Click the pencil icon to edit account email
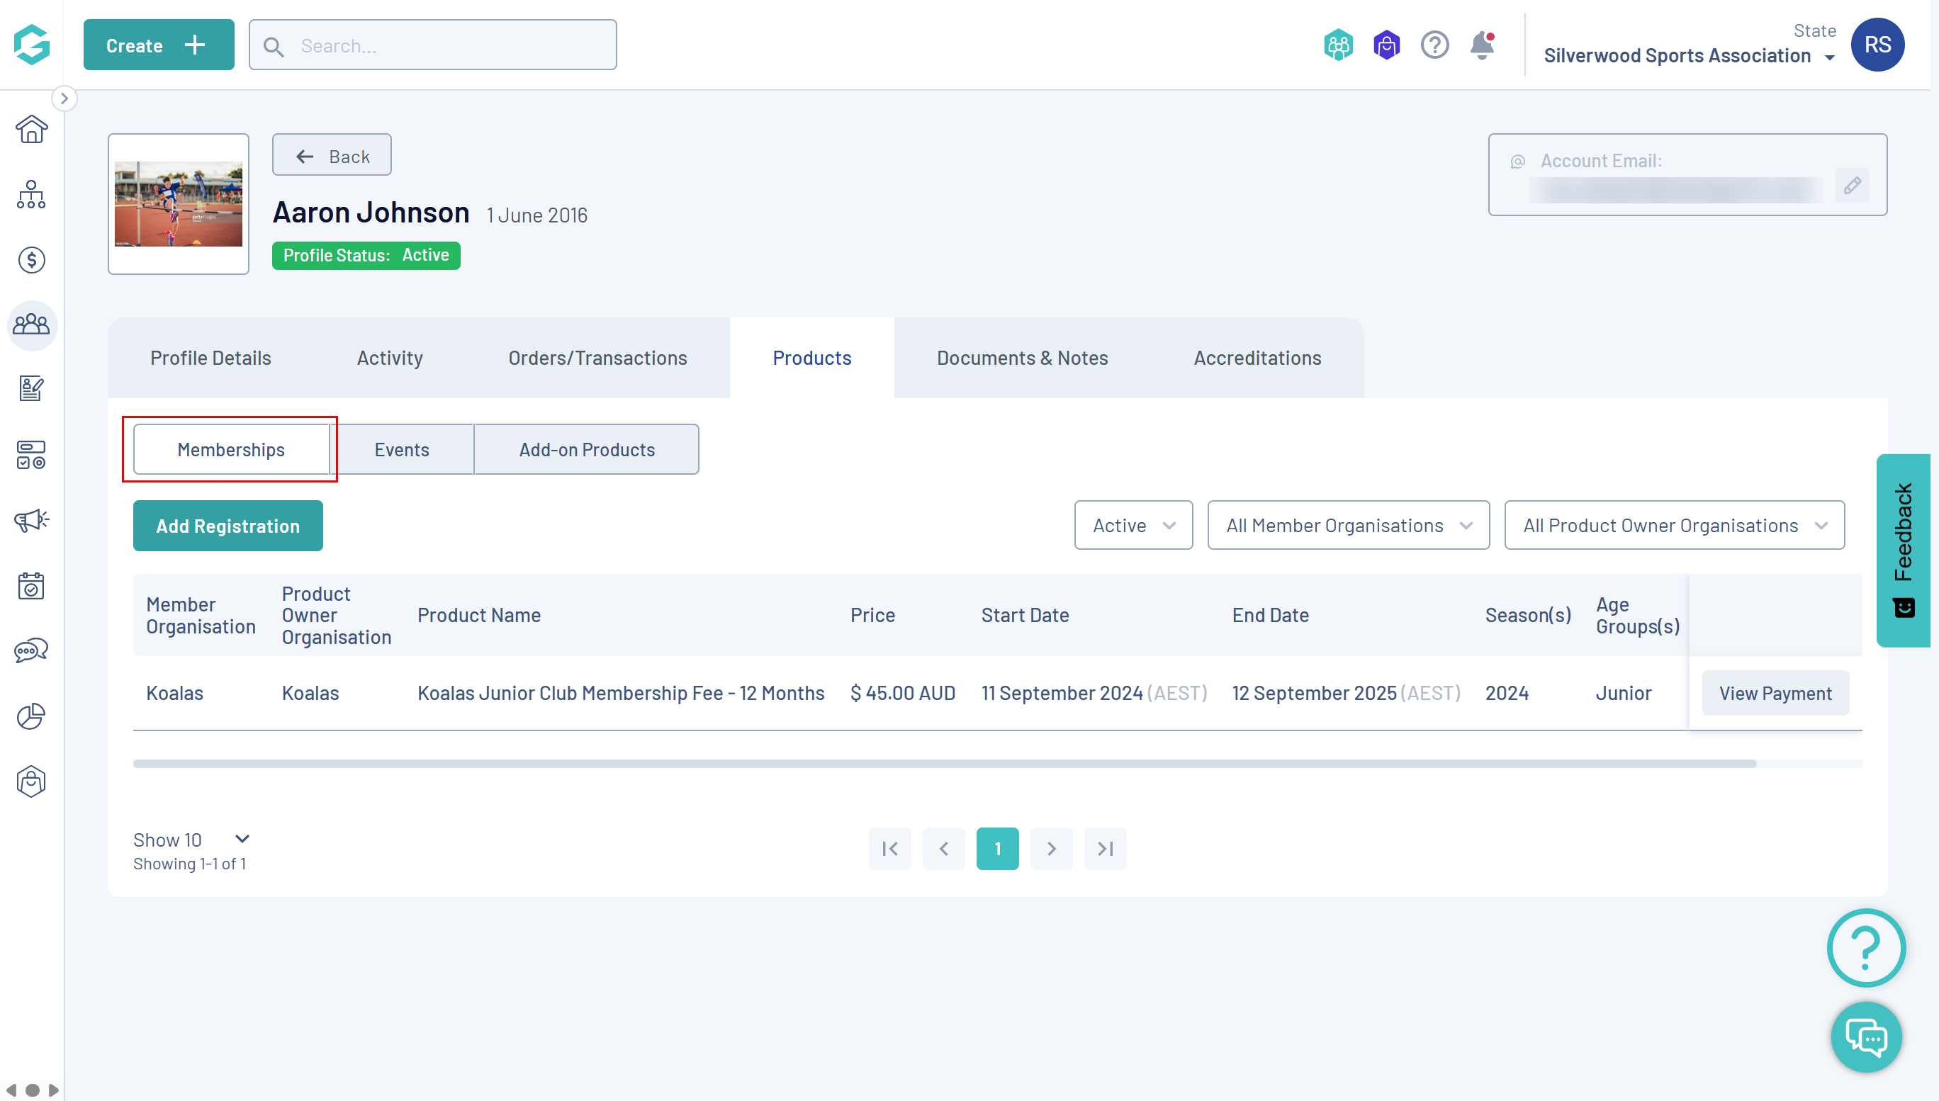The width and height of the screenshot is (1939, 1101). pyautogui.click(x=1852, y=185)
